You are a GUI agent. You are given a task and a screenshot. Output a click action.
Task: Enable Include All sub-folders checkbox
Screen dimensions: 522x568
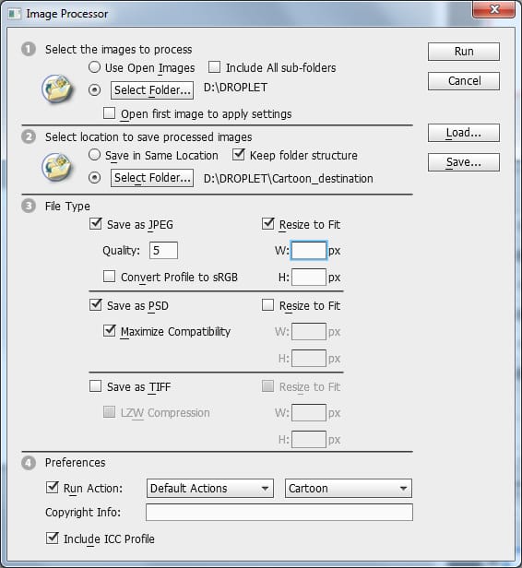[214, 67]
